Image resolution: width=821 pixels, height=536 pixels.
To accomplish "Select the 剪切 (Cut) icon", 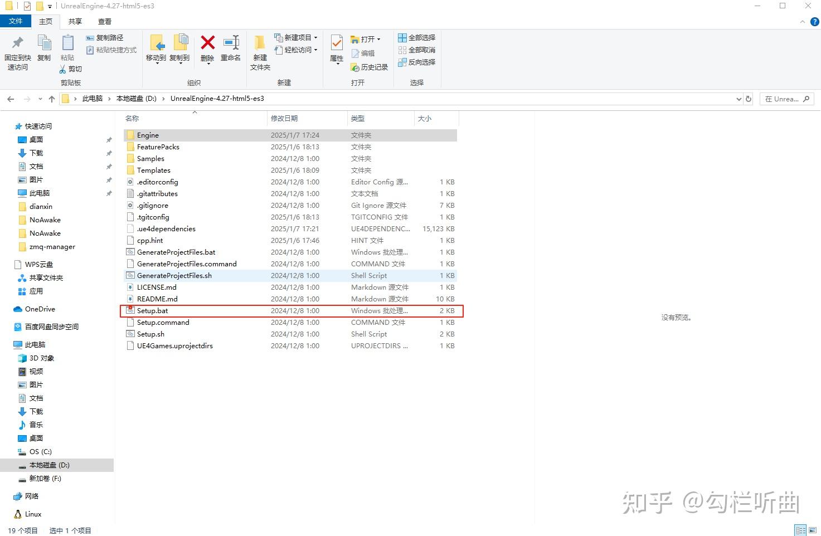I will [x=70, y=69].
